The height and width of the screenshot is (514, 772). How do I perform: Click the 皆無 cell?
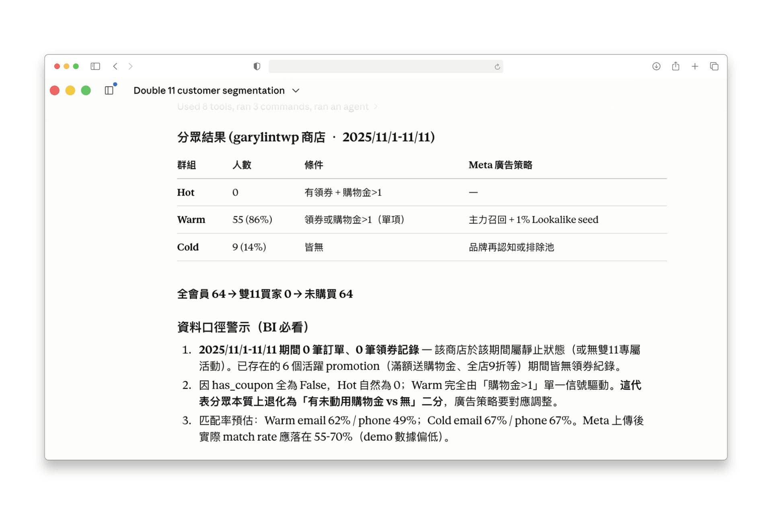[x=314, y=247]
